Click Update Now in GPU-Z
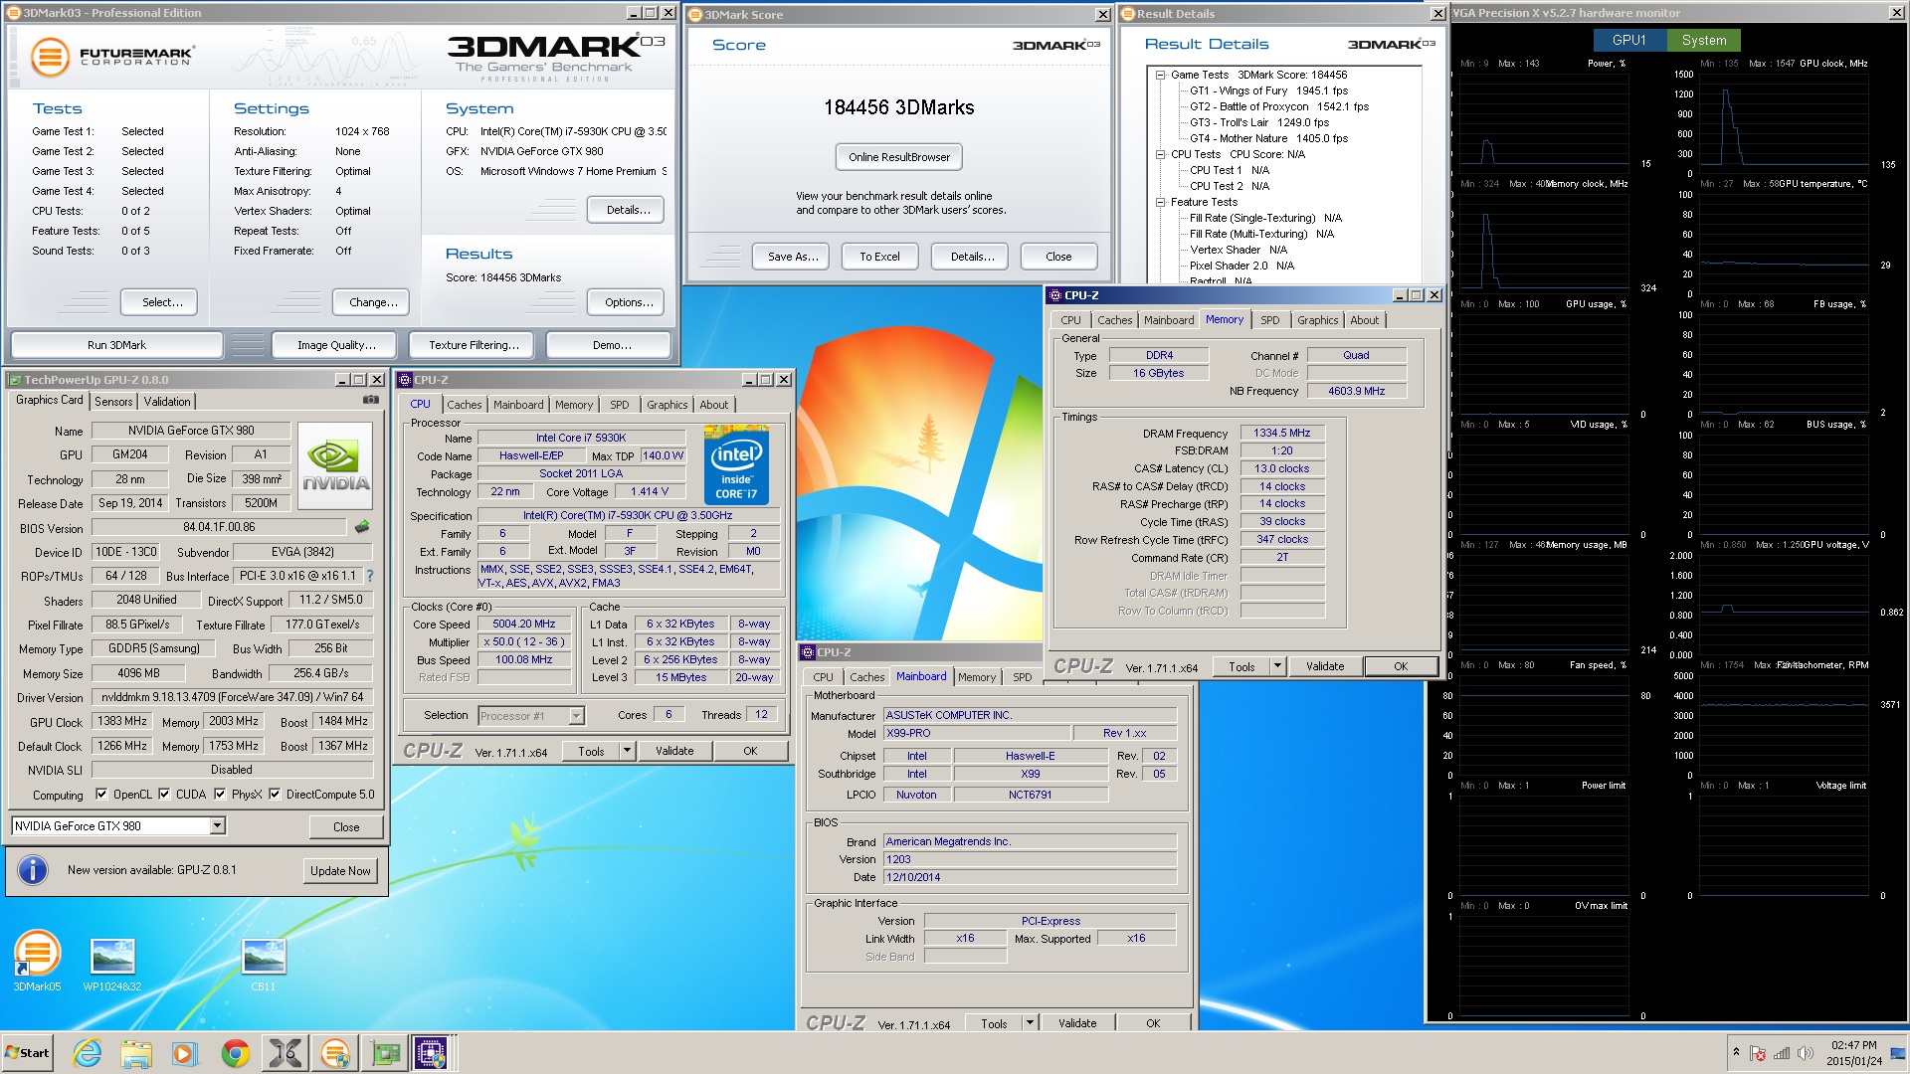1910x1074 pixels. tap(340, 871)
